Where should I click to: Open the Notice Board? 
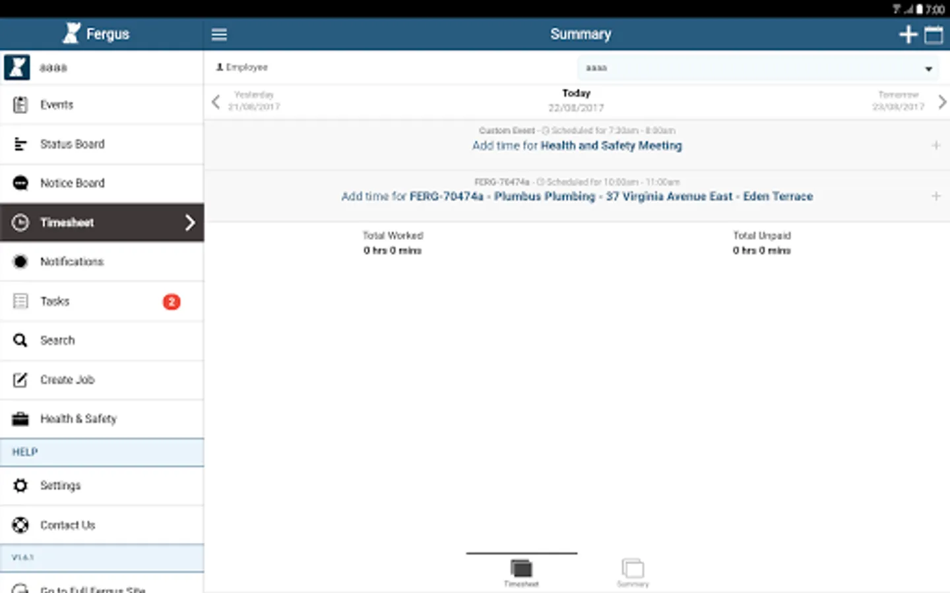(x=73, y=183)
